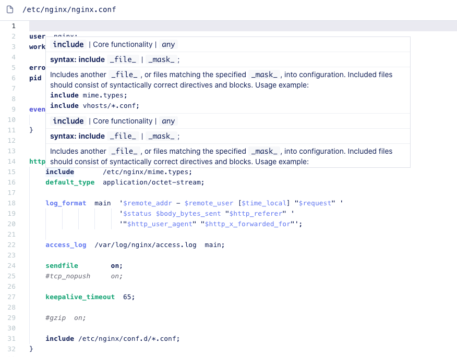Click 'on;' value after sendfile
The image size is (457, 357).
pos(116,266)
